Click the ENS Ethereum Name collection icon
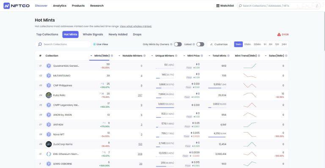The width and height of the screenshot is (325, 168). pos(49,154)
